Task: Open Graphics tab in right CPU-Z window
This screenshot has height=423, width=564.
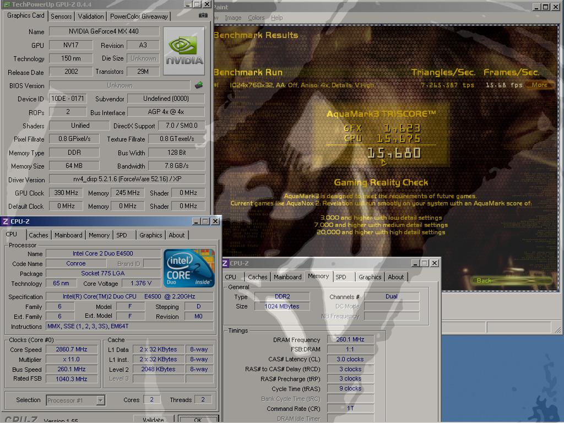Action: 370,277
